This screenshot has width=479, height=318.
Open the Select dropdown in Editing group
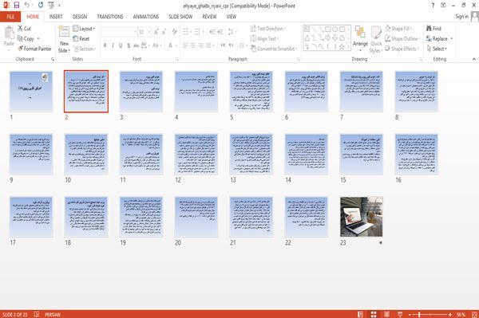coord(437,49)
